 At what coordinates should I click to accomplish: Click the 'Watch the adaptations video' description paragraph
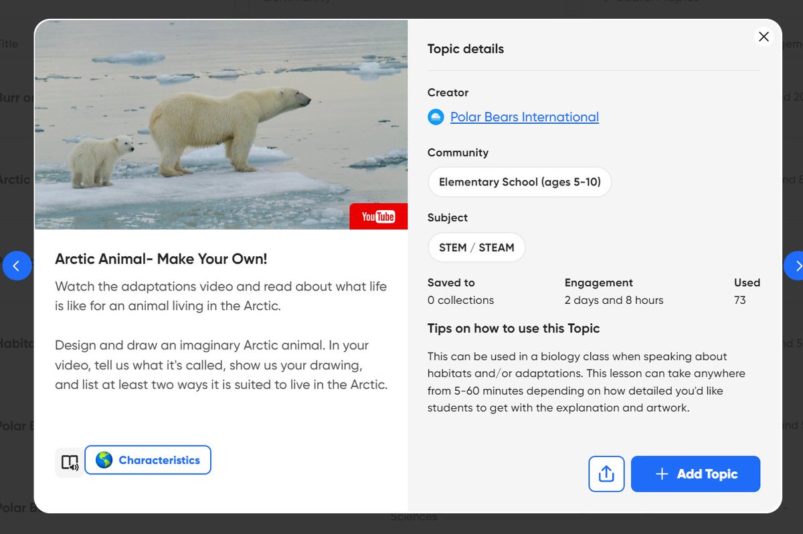click(221, 296)
